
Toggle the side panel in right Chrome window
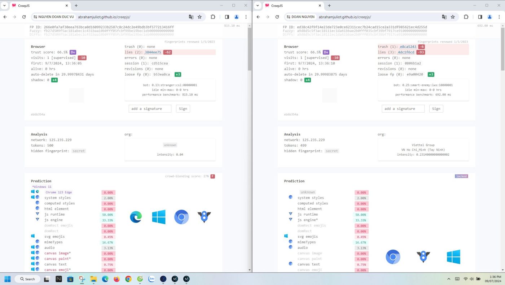point(480,17)
